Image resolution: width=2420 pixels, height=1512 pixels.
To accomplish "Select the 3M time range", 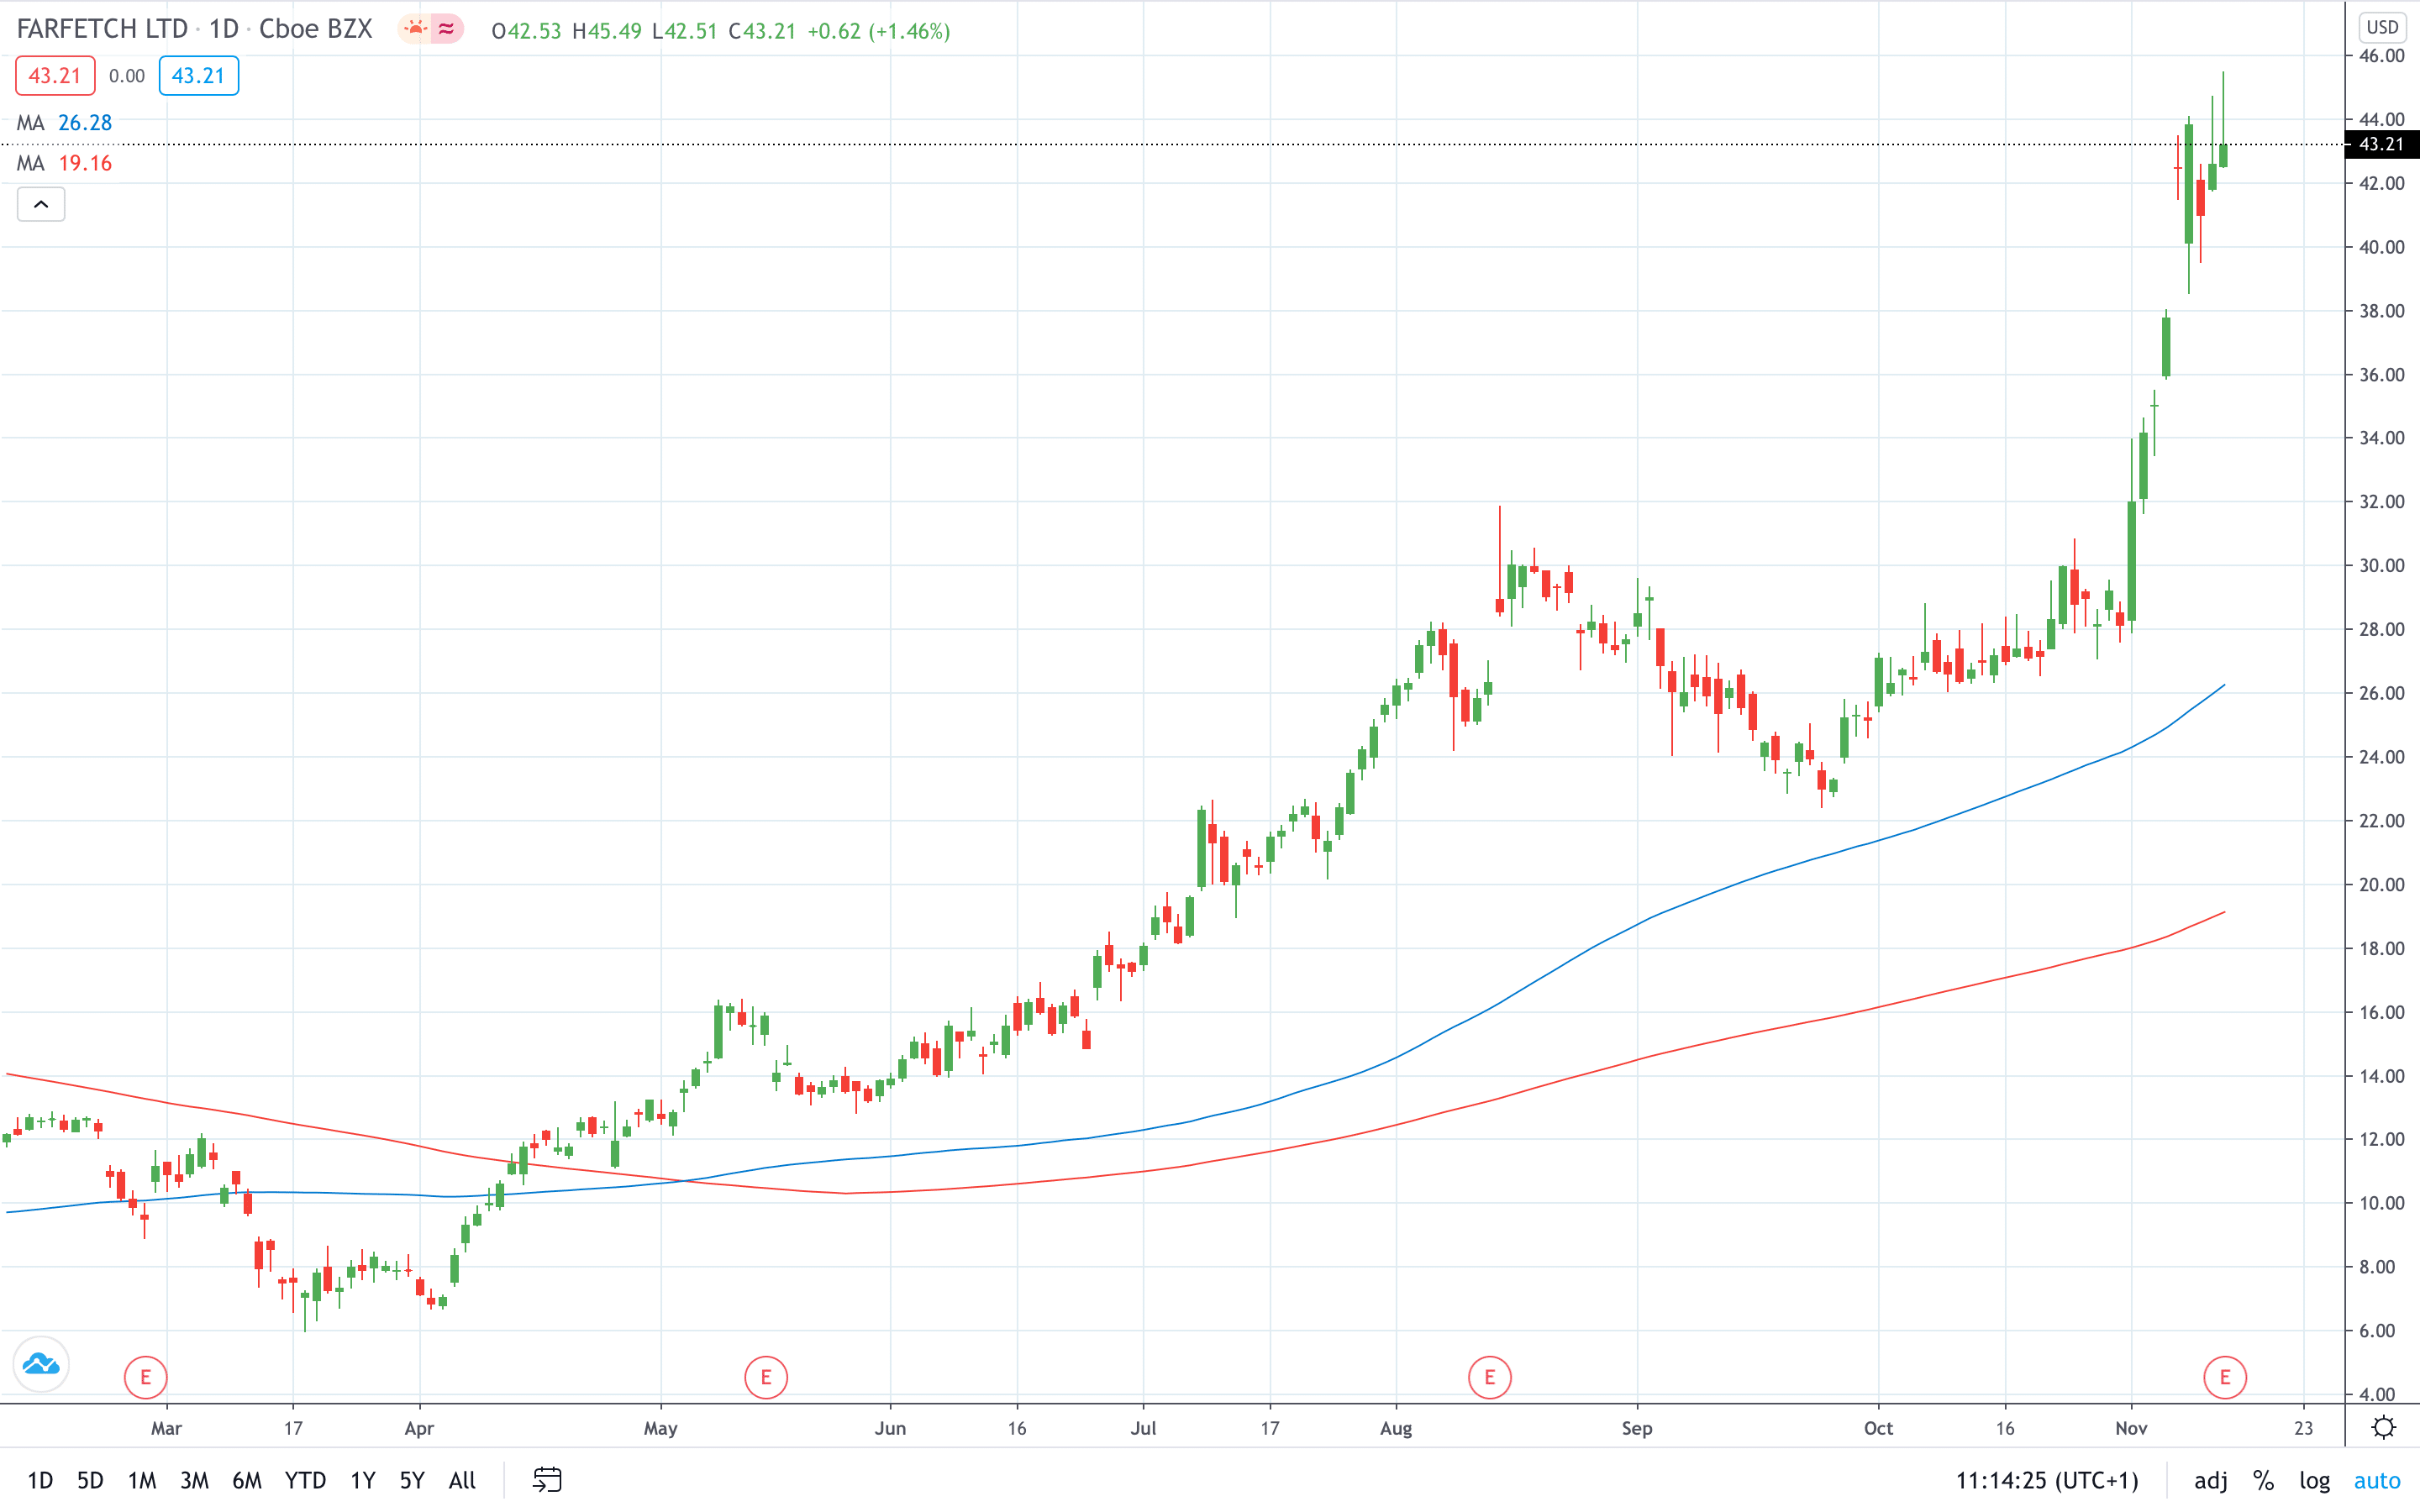I will pyautogui.click(x=194, y=1480).
